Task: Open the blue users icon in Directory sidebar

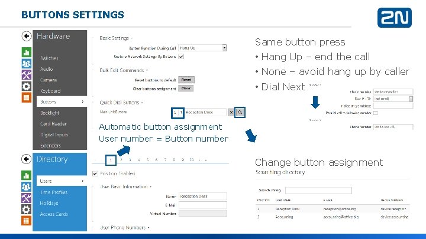Action: (27, 186)
